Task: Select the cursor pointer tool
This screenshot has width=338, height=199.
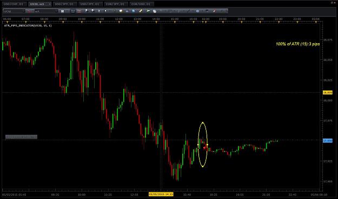Action: click(x=99, y=11)
